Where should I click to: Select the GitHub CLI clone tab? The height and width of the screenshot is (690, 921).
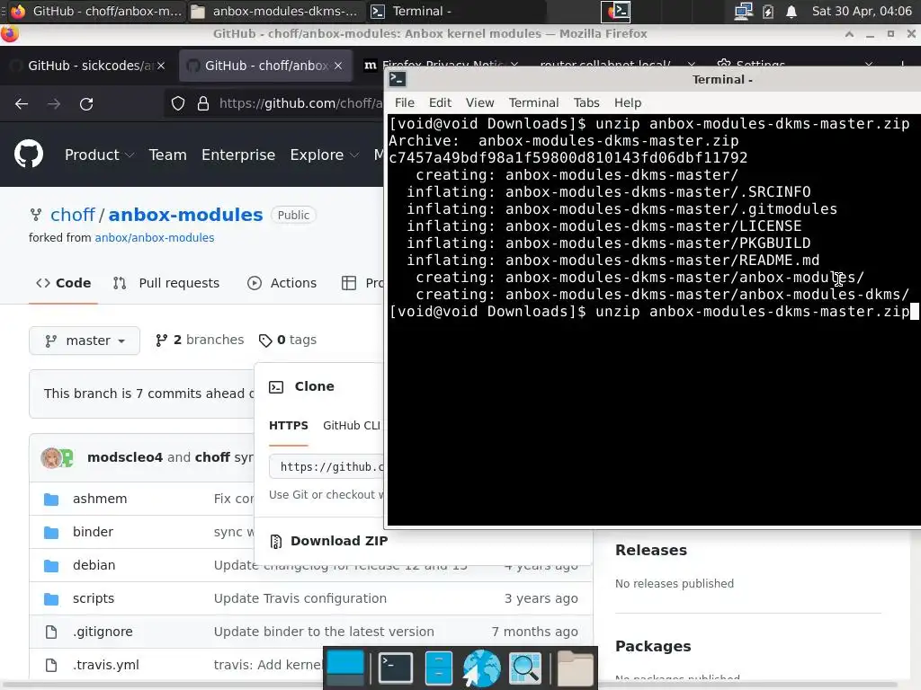(x=352, y=426)
